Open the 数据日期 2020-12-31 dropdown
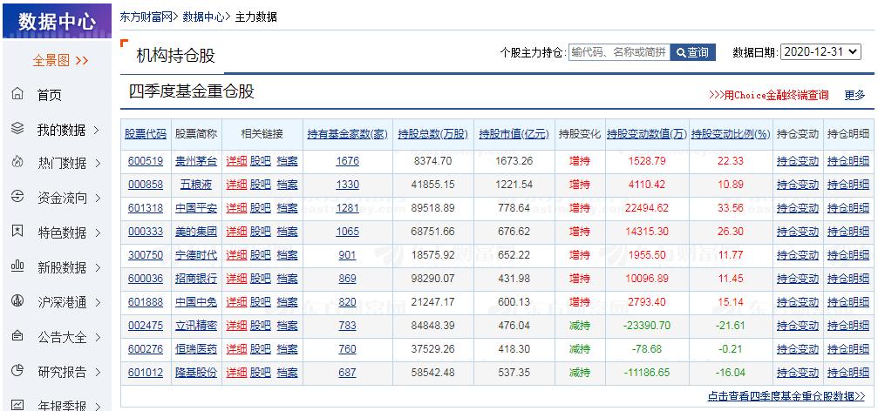Screen dimensions: 878x411 [x=820, y=51]
